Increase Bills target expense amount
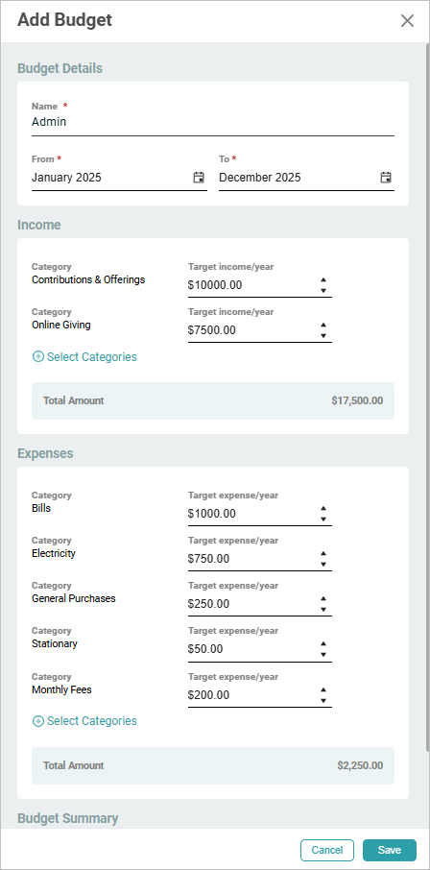 coord(323,508)
